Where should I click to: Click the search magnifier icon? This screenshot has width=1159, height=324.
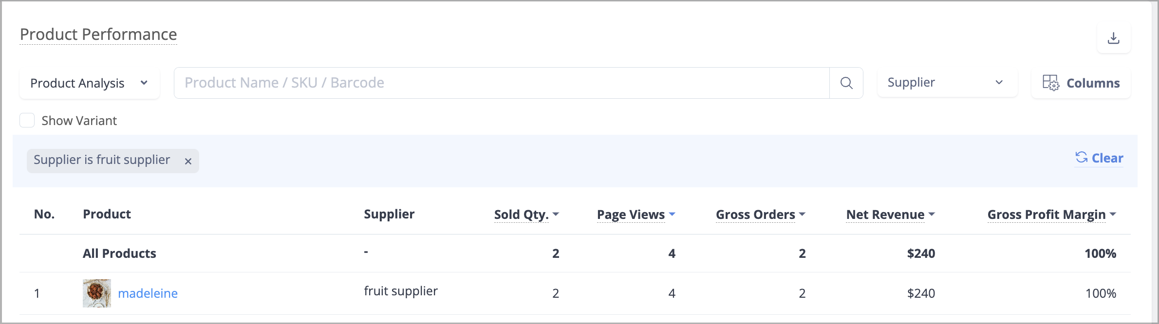pyautogui.click(x=846, y=83)
